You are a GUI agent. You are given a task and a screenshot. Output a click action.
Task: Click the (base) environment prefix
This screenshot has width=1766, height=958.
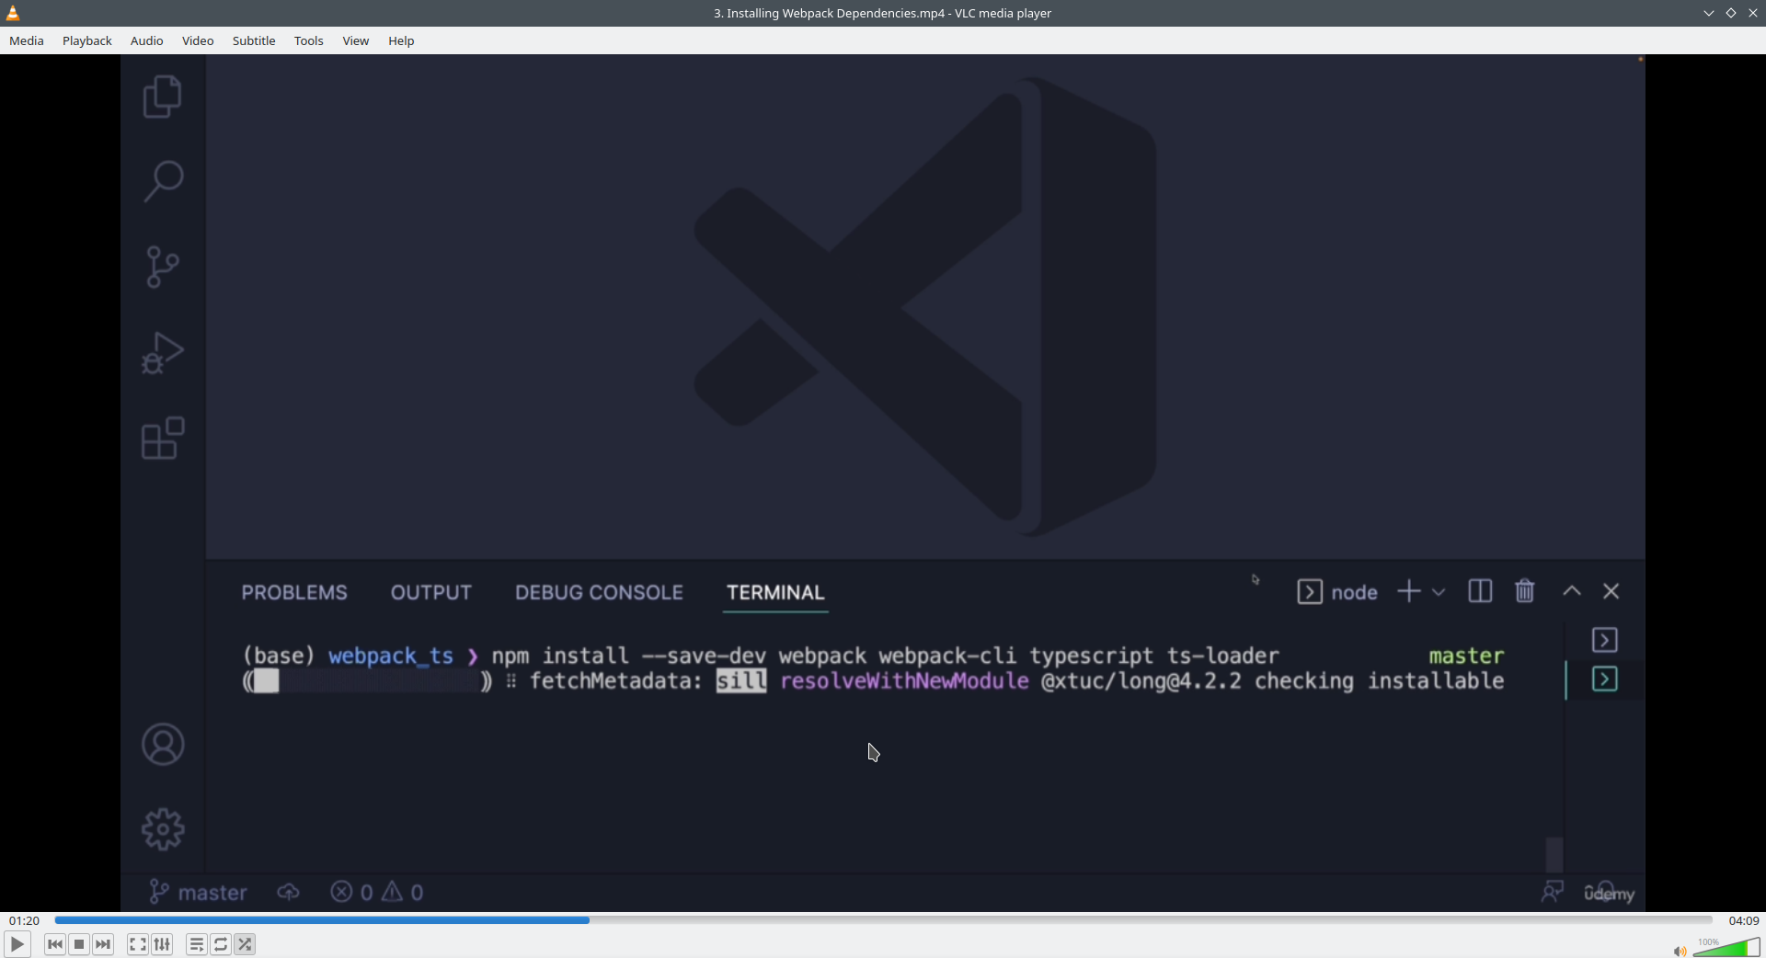(x=279, y=656)
